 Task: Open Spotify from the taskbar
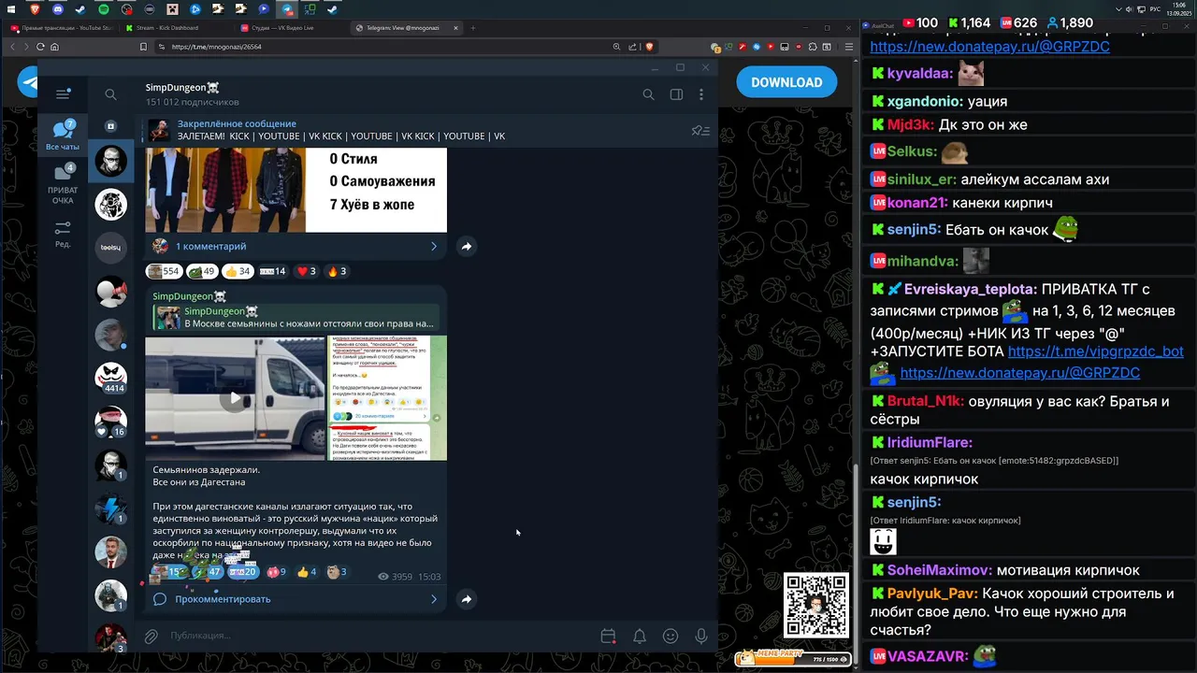click(103, 9)
